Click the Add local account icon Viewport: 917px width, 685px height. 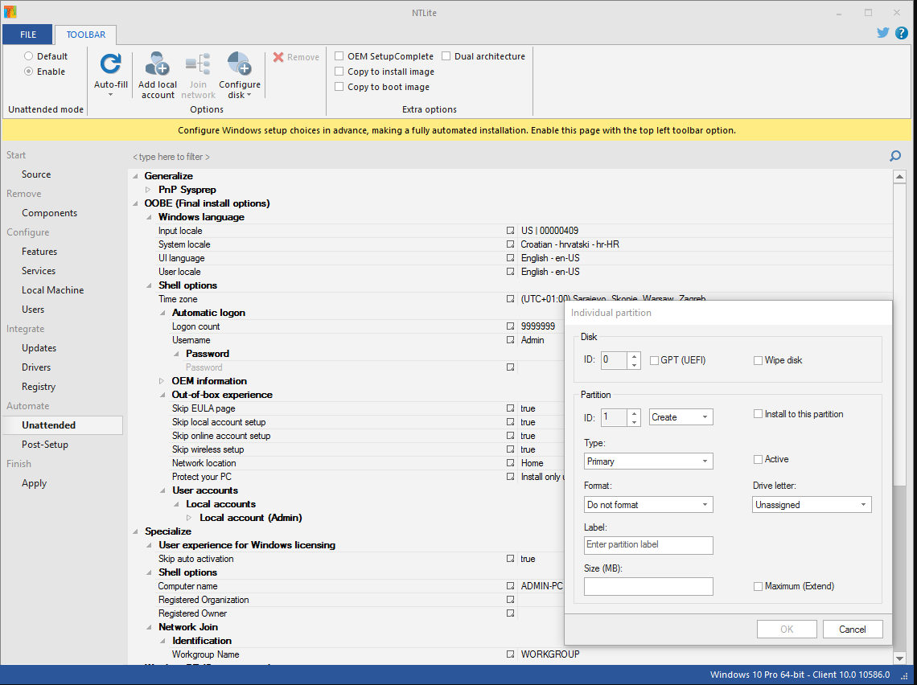158,64
